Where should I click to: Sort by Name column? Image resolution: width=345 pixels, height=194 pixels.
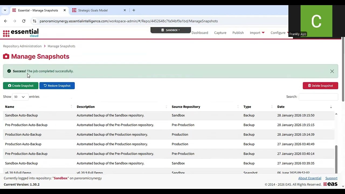[39, 107]
